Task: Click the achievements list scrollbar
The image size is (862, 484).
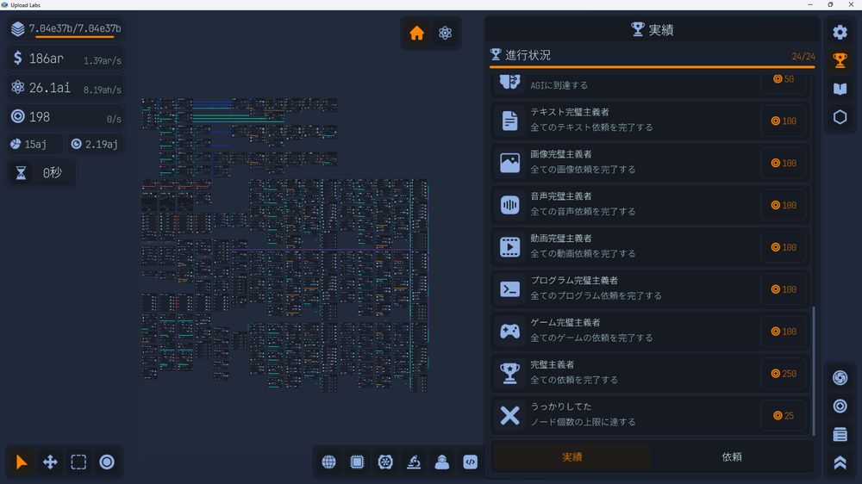Action: pos(814,371)
